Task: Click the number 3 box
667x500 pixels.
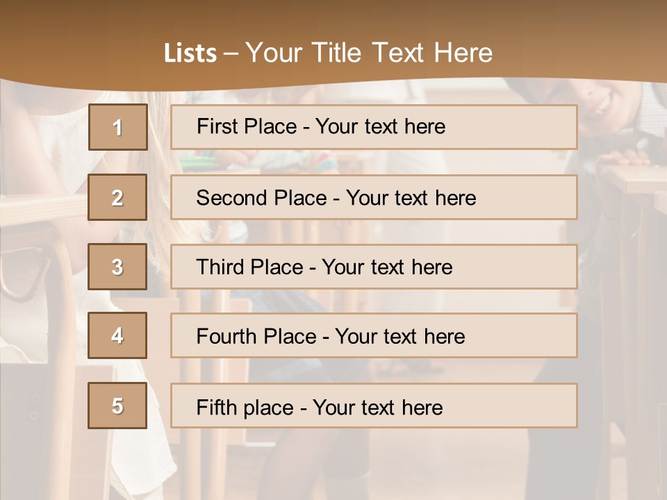Action: (x=117, y=267)
